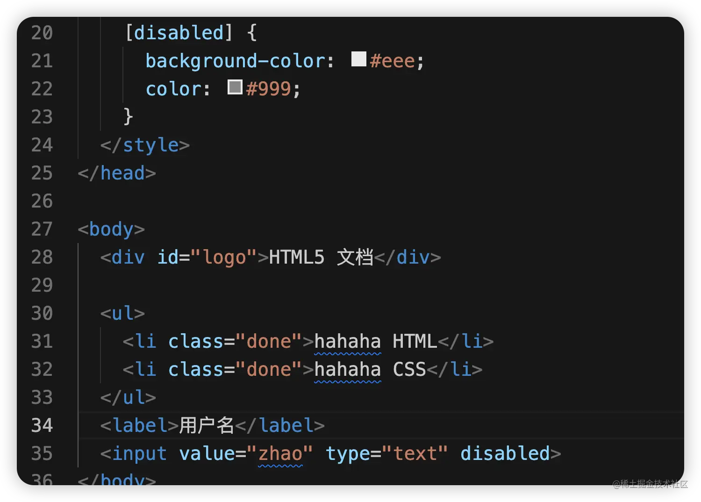701x502 pixels.
Task: Click line number 30 in the gutter
Action: pyautogui.click(x=42, y=313)
